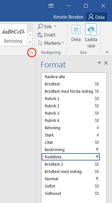
Task: Click style icon beside Sidhuvud
Action: pyautogui.click(x=97, y=193)
